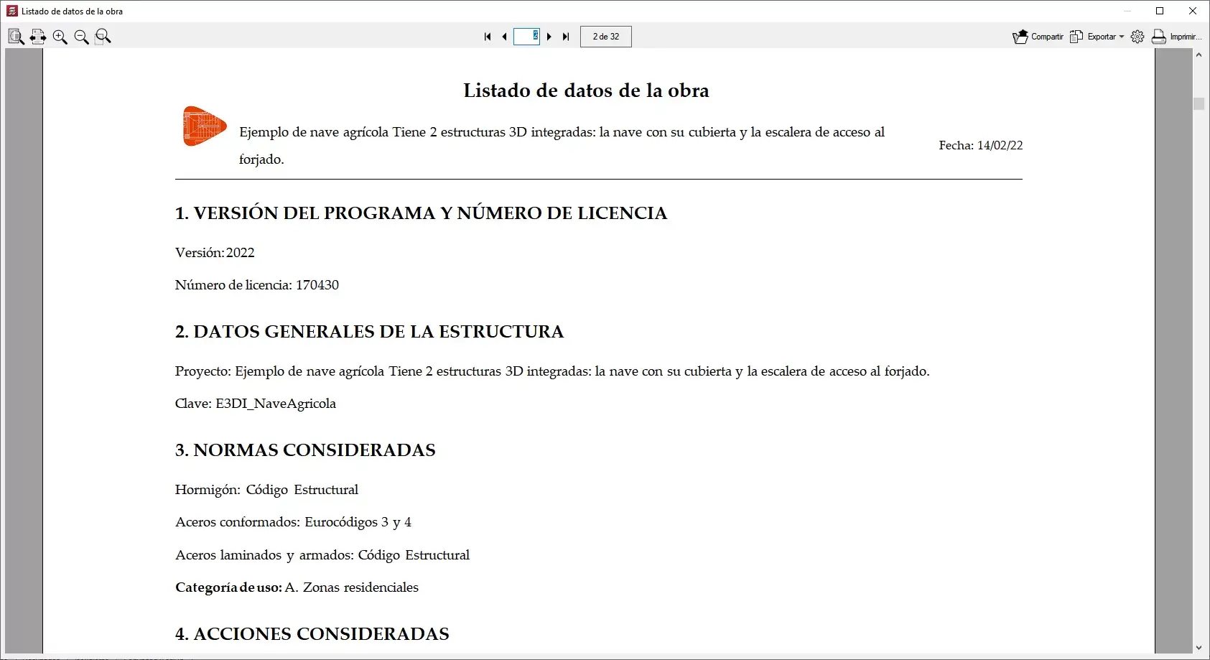The height and width of the screenshot is (660, 1210).
Task: Close the Listado de datos window
Action: pos(1193,11)
